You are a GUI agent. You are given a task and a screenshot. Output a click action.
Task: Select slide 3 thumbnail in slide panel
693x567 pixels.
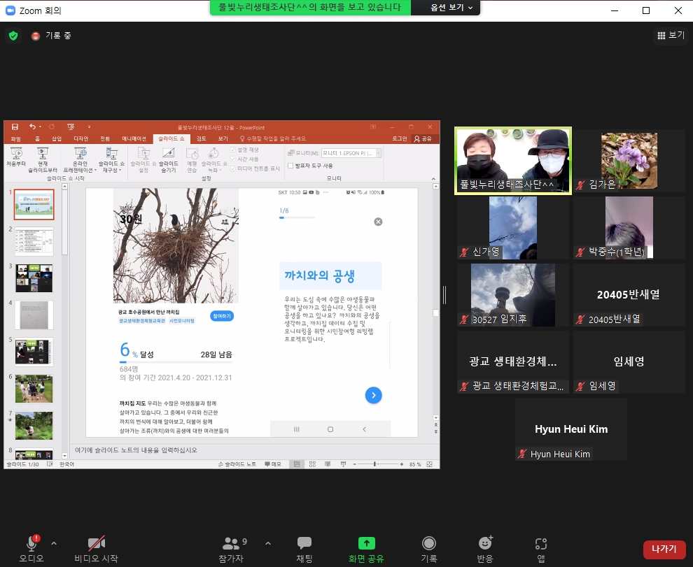pos(34,278)
